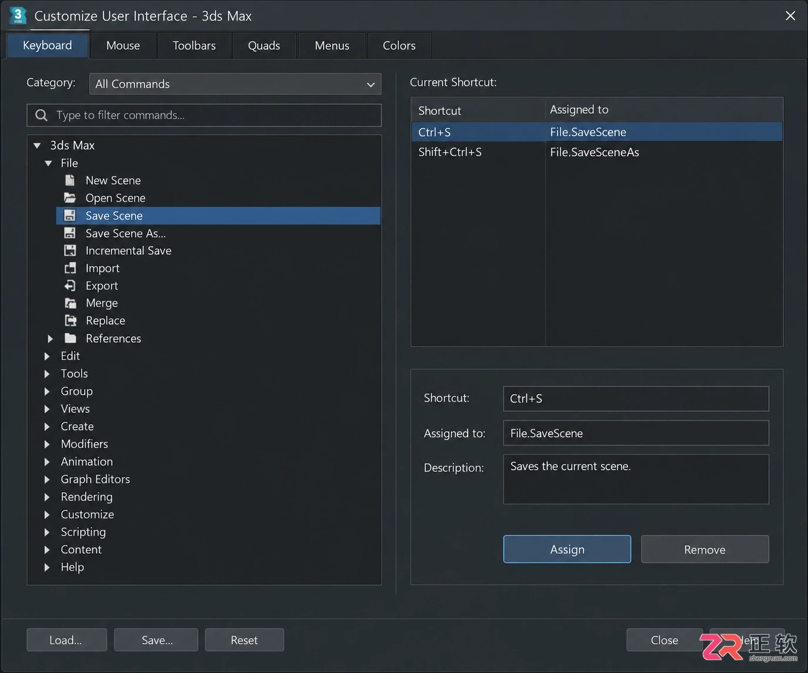Image resolution: width=808 pixels, height=673 pixels.
Task: Click the Shortcut input field showing Ctrl+S
Action: [636, 399]
